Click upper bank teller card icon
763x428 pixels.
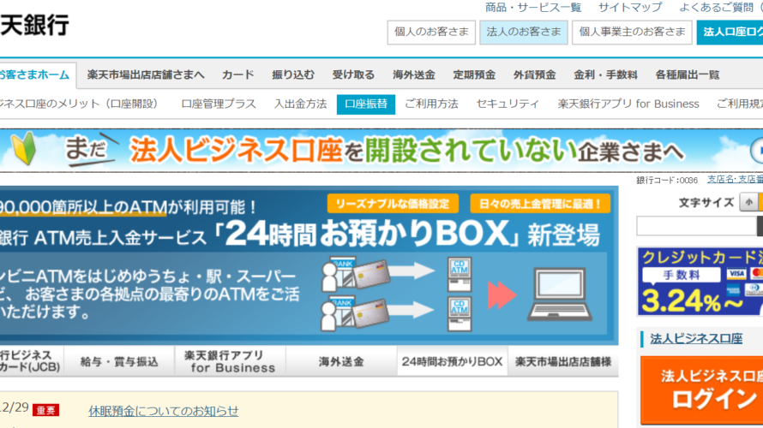point(355,274)
